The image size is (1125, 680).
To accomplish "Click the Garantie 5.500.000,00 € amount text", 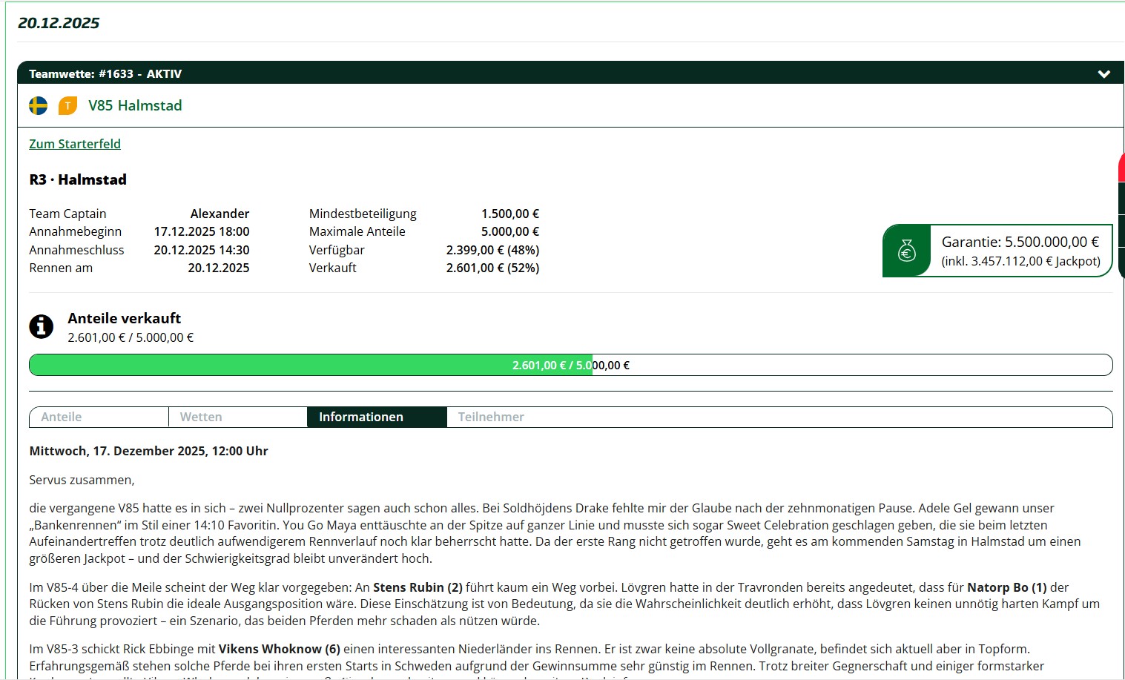I will [x=1020, y=242].
